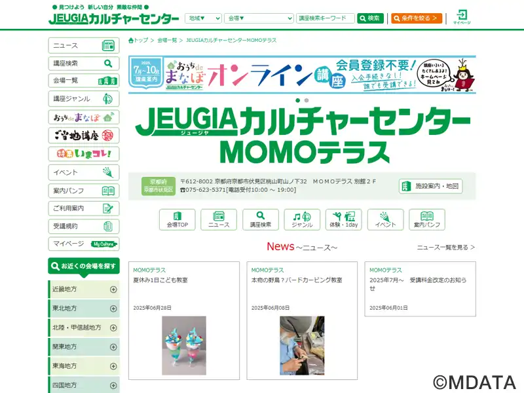
Task: Open the 会場 venue dropdown
Action: 259,18
